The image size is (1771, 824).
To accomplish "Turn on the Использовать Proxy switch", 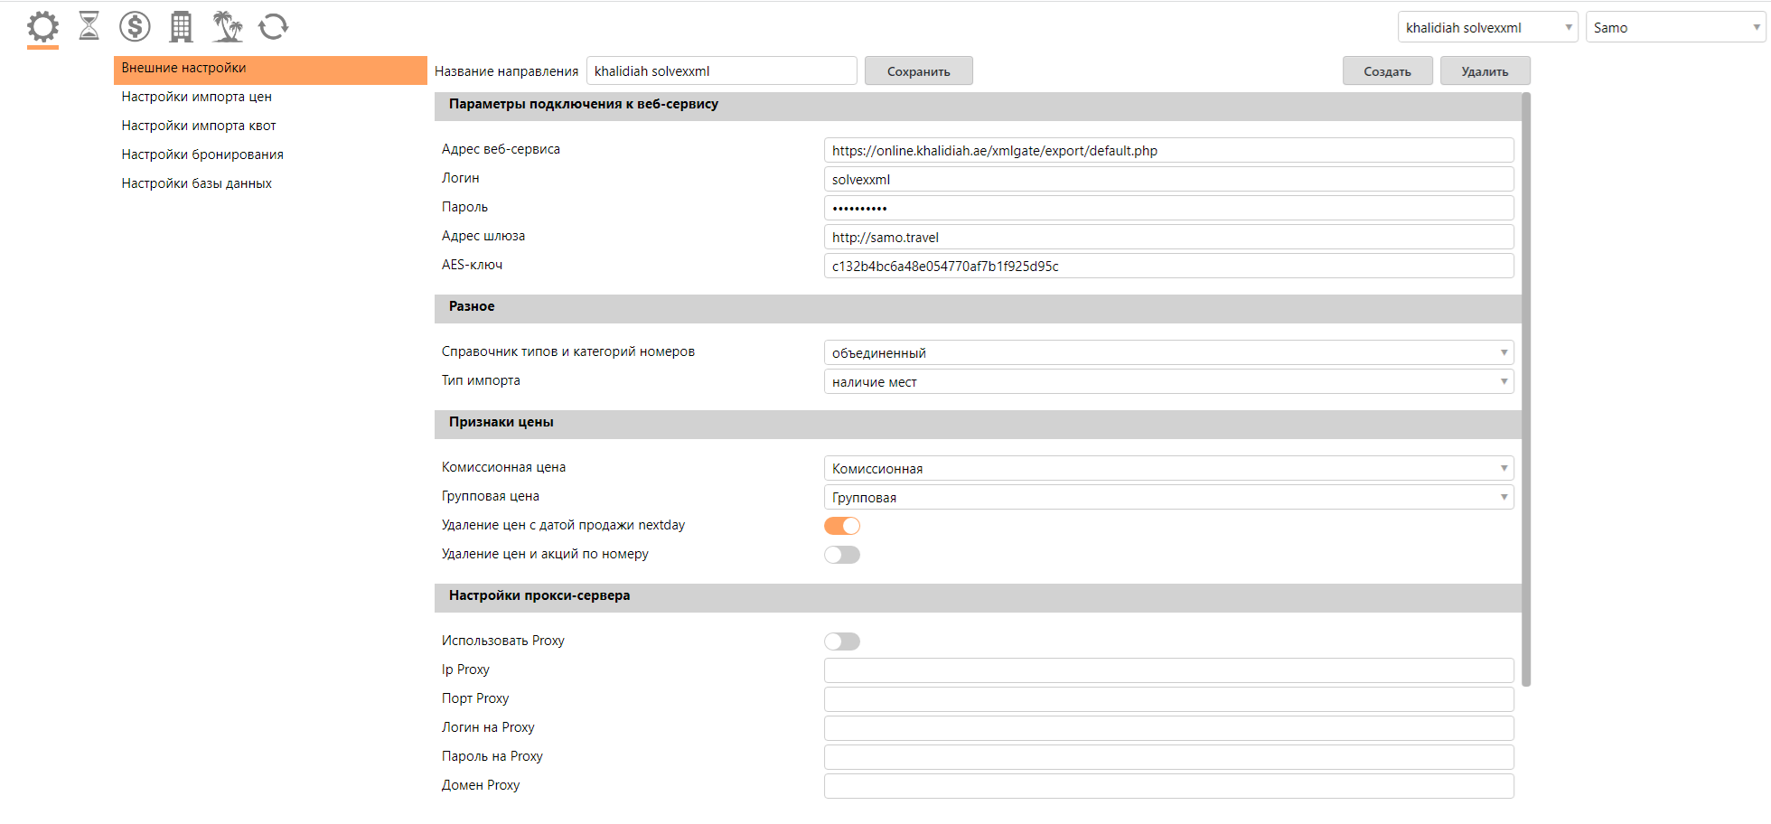I will tap(841, 641).
